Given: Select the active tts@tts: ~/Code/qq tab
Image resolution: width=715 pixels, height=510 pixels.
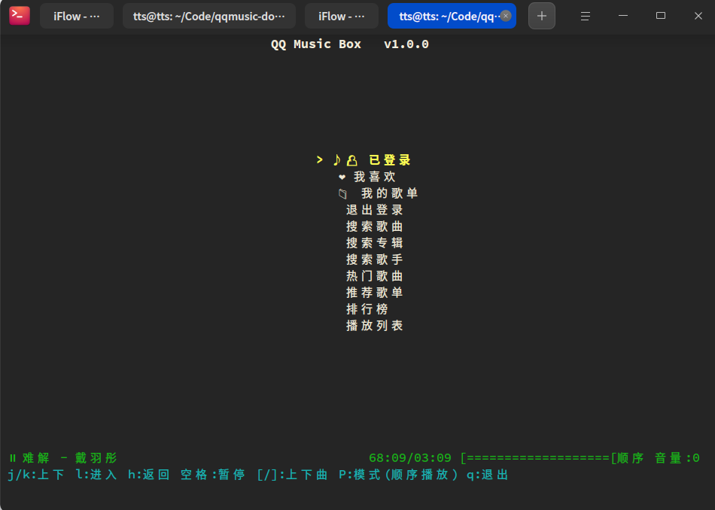Looking at the screenshot, I should click(447, 17).
